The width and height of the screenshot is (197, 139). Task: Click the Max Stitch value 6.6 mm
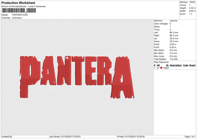pyautogui.click(x=173, y=50)
